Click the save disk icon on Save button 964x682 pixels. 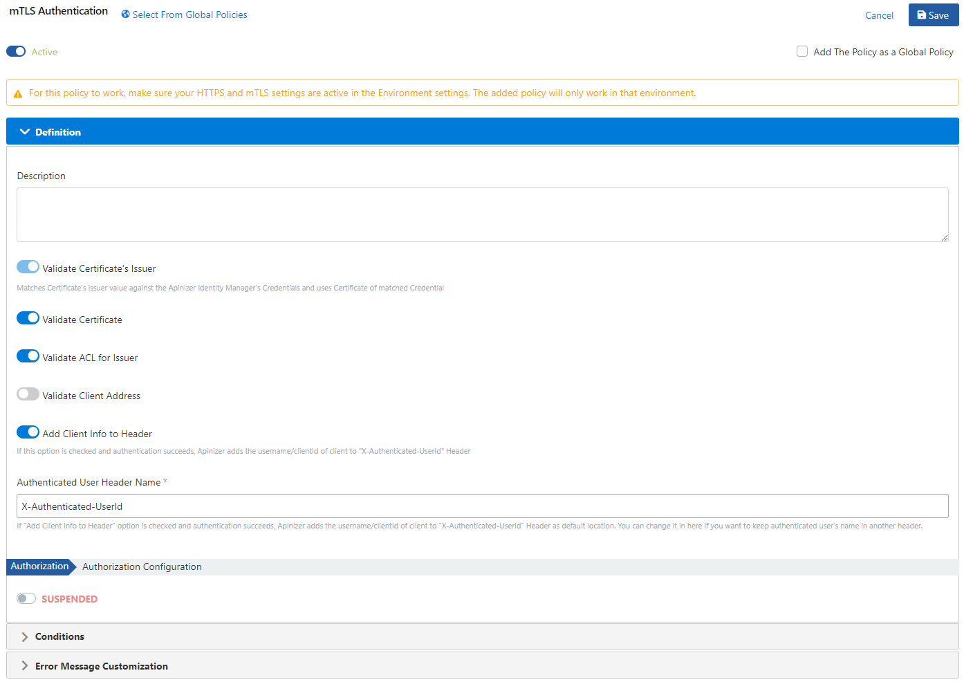tap(923, 15)
